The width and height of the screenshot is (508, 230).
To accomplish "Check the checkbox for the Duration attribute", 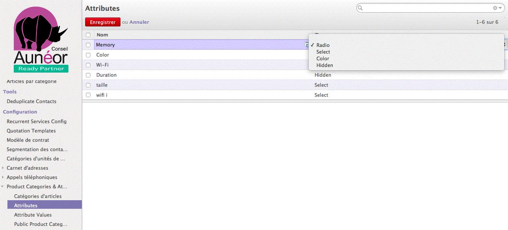I will click(x=88, y=75).
